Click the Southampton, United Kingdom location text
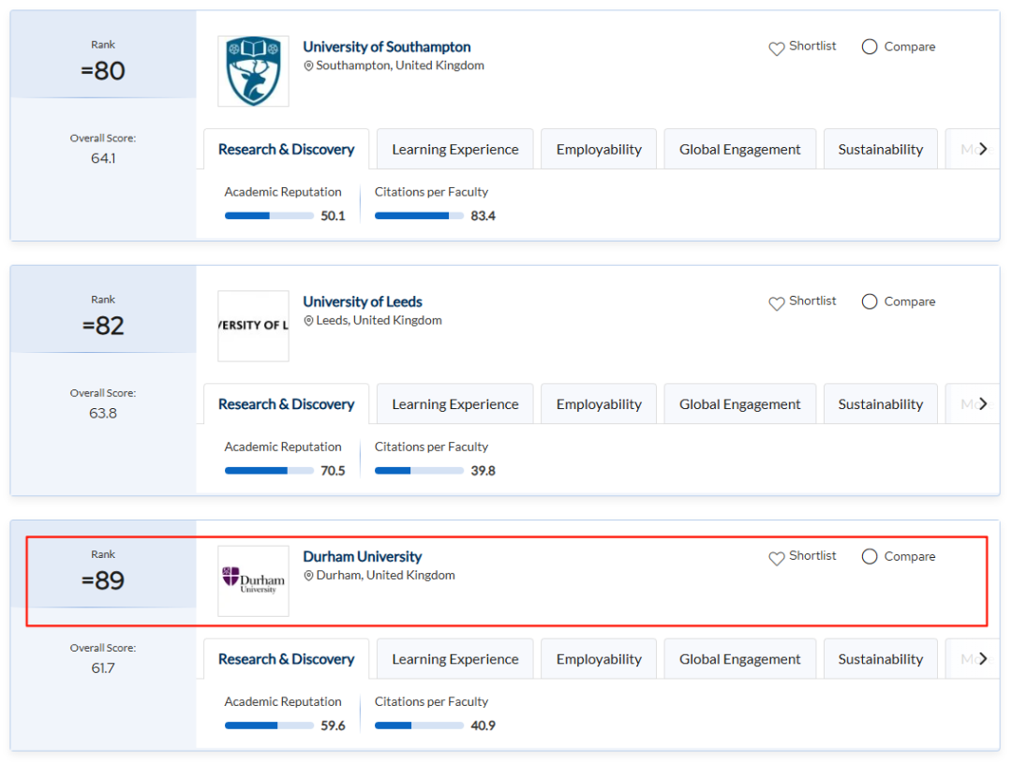Screen dimensions: 1012x762 point(400,66)
